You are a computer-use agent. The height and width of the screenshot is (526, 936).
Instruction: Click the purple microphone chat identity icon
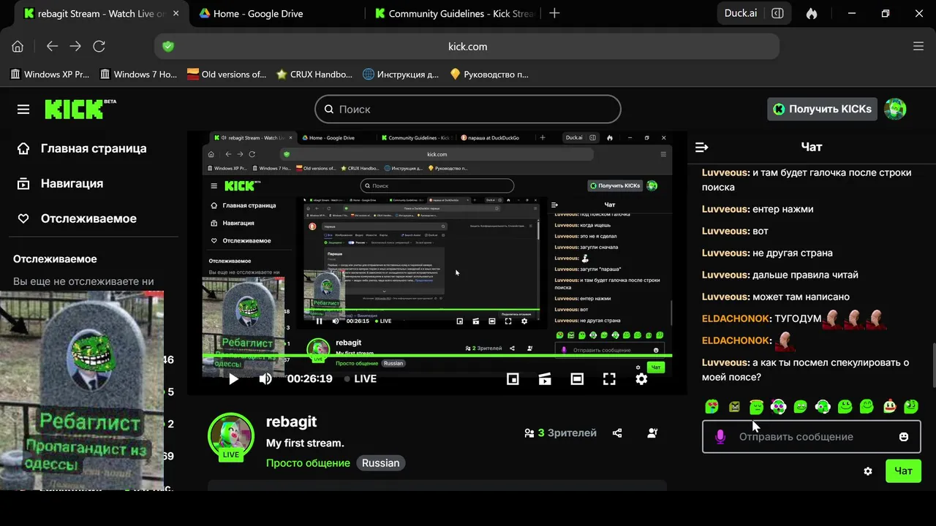[720, 437]
